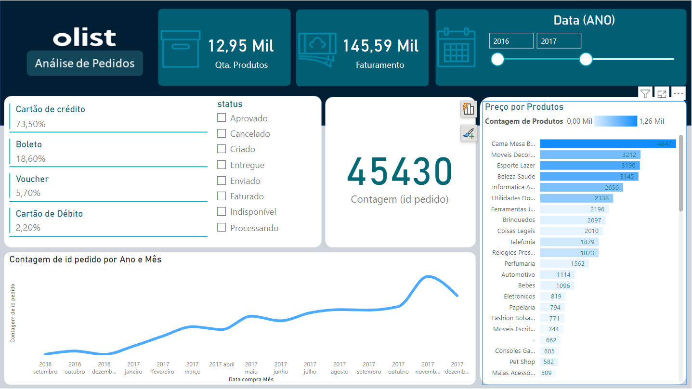This screenshot has width=692, height=389.
Task: Click the Papelaria category label
Action: [x=522, y=307]
